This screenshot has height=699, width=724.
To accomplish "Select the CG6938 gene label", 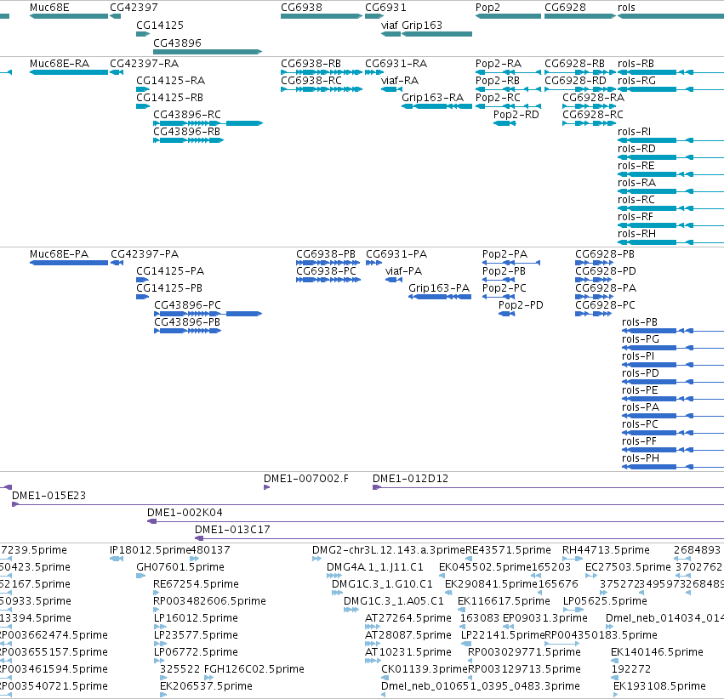I will (x=301, y=8).
